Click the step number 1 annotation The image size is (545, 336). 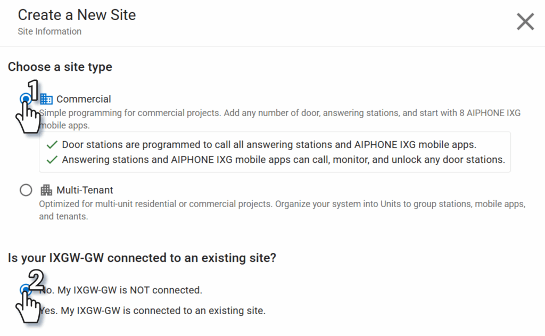point(34,91)
